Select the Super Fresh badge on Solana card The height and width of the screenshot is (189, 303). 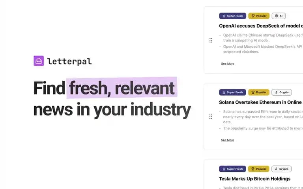point(232,93)
